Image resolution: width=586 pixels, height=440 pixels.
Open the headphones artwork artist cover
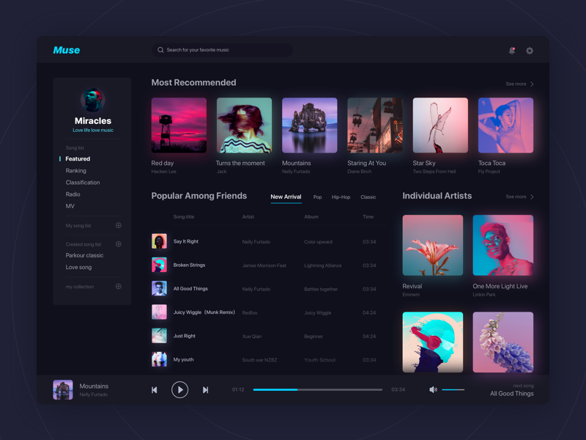pos(433,342)
